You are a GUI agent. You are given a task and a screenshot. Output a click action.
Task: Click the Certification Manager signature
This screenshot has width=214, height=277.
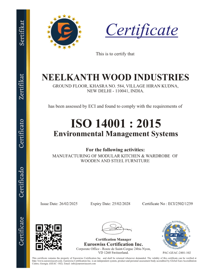coord(114,229)
